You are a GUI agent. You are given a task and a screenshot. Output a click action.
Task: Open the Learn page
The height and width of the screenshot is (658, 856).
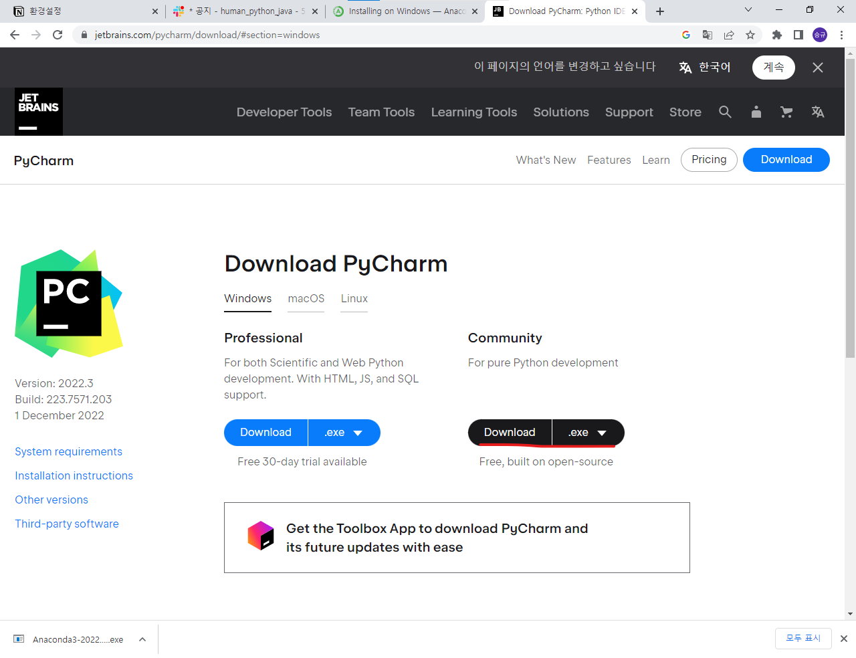tap(656, 160)
